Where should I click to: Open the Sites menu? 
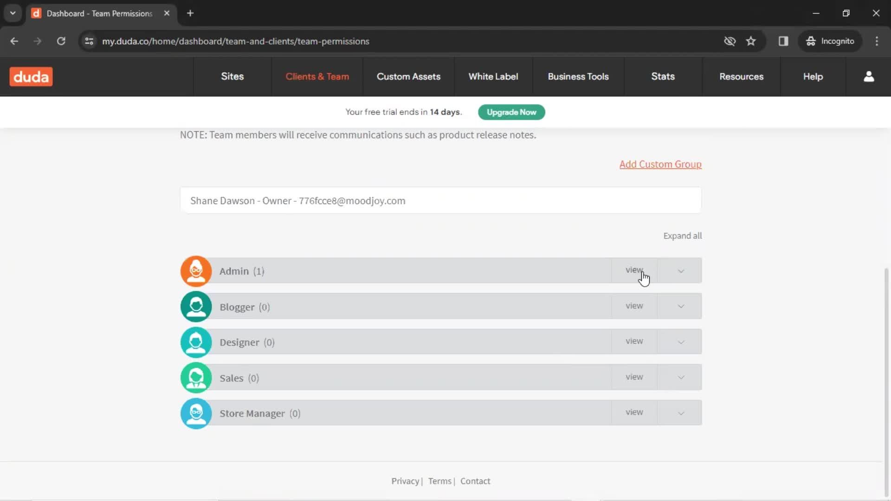point(232,77)
